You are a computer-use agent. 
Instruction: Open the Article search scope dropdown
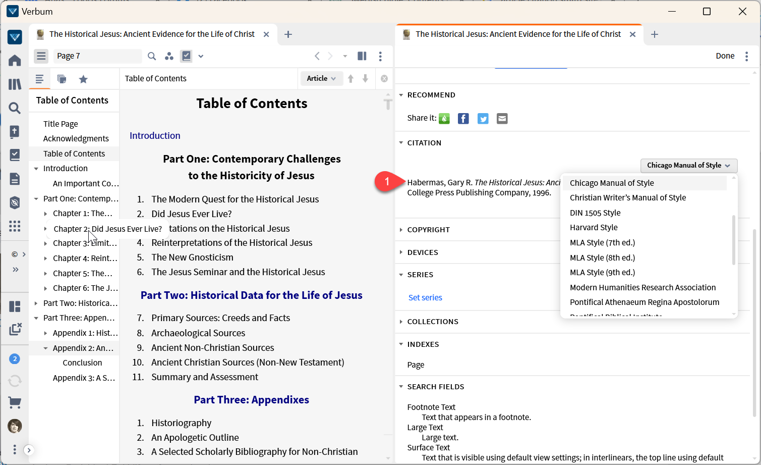[x=321, y=78]
